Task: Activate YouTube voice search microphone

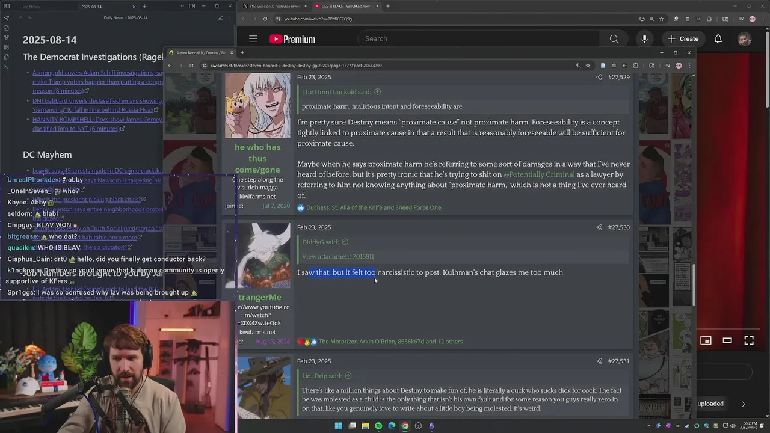Action: point(644,39)
